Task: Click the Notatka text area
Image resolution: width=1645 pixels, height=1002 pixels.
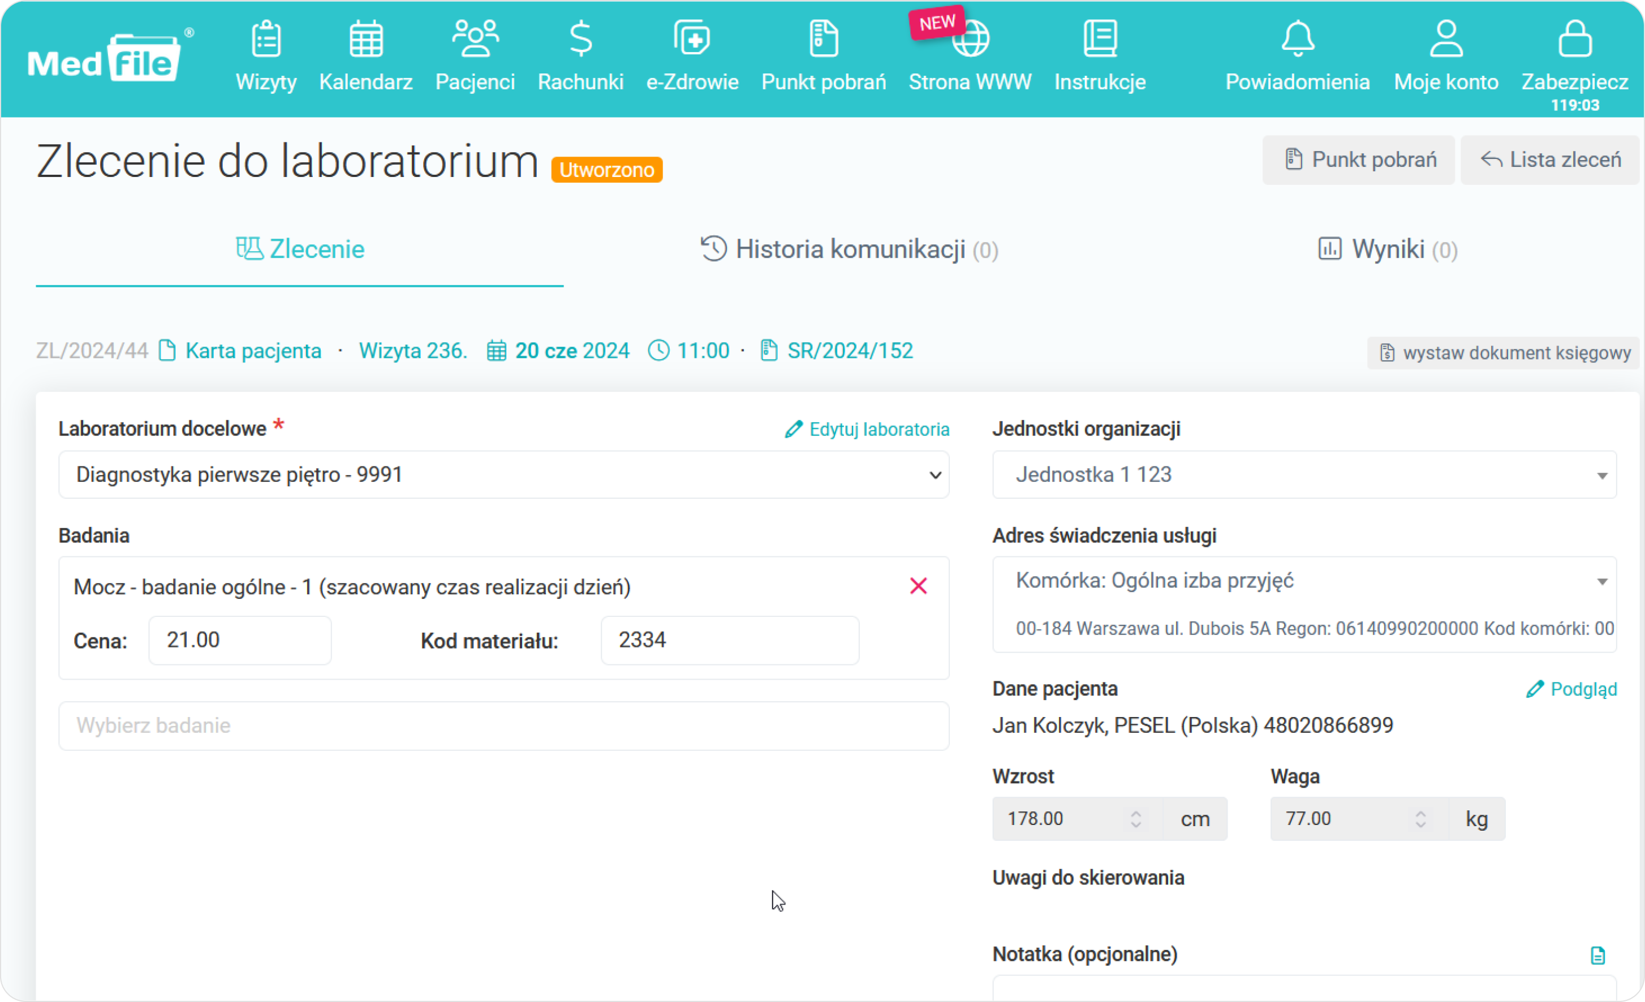Action: [x=1303, y=987]
